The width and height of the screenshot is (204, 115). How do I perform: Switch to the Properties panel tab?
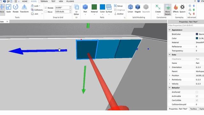tap(178, 109)
